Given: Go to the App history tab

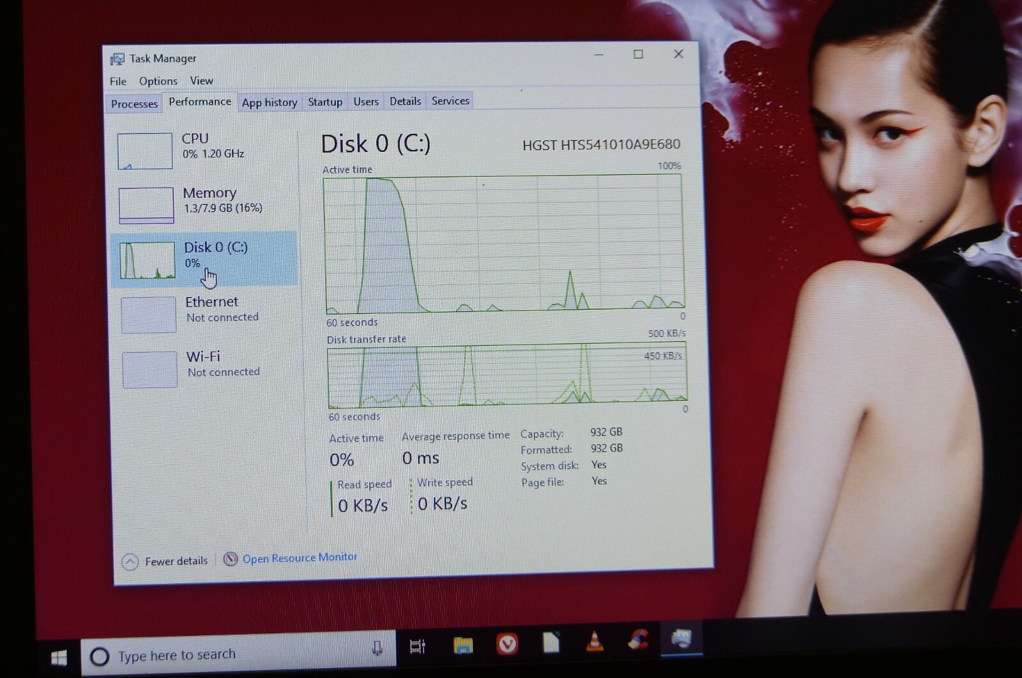Looking at the screenshot, I should 270,102.
